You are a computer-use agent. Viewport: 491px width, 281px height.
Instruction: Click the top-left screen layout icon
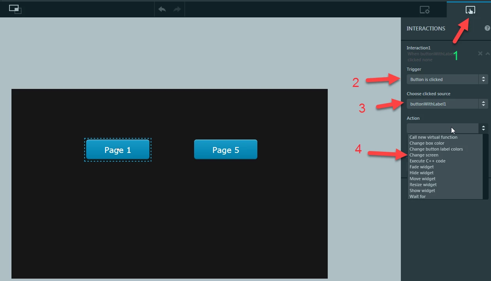point(15,9)
